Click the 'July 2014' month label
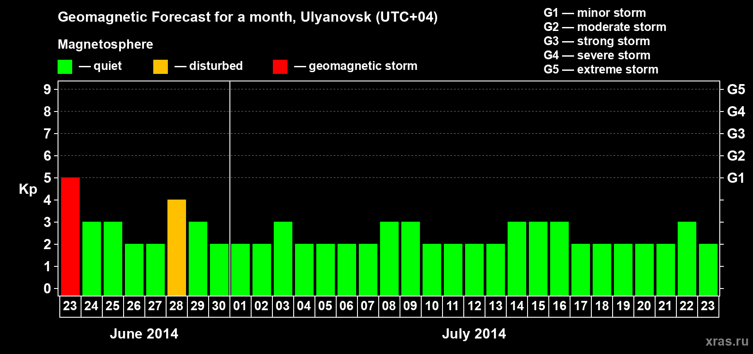 coord(474,334)
